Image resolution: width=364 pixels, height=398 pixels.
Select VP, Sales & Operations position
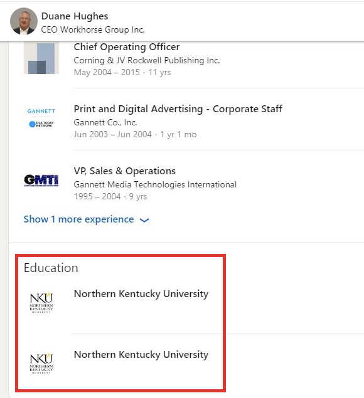(x=124, y=171)
